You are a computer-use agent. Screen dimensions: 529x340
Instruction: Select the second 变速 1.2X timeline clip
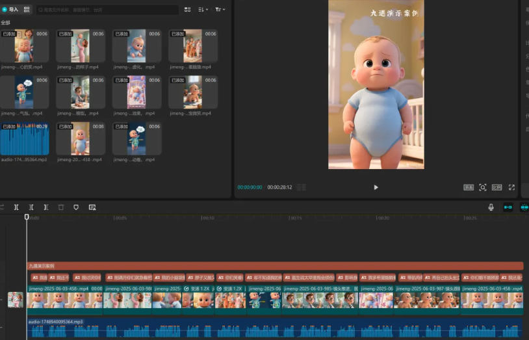[x=231, y=300]
